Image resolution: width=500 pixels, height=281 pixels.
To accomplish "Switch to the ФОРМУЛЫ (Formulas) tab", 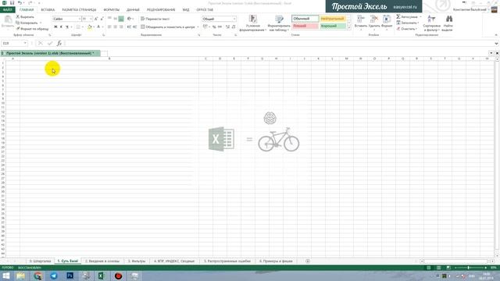I will [111, 10].
